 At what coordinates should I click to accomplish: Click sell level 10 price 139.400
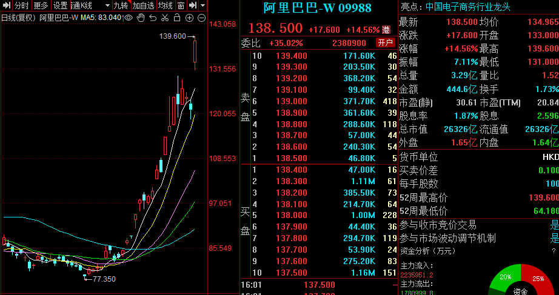[291, 56]
